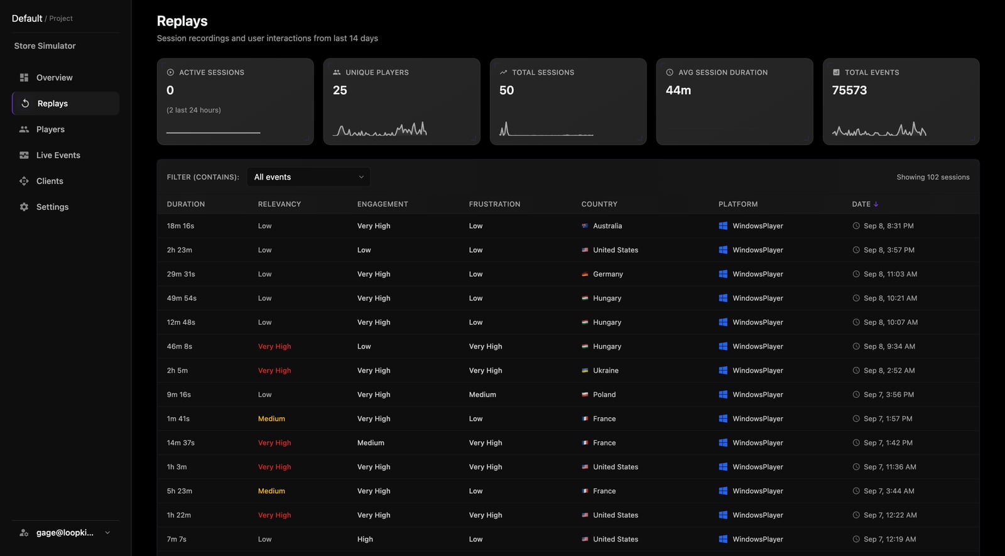Screen dimensions: 1005x556
Task: Click the 1h 3m duration cell
Action: pos(177,467)
